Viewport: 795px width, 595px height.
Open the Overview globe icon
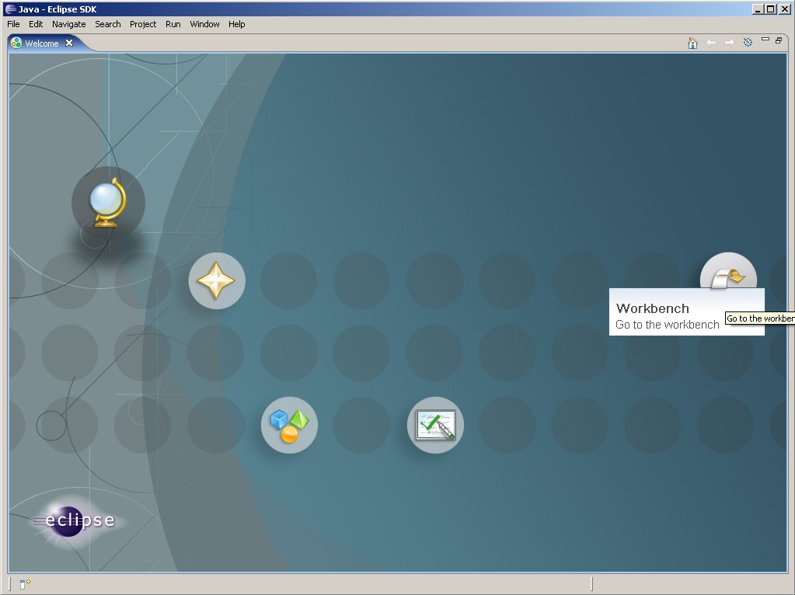click(108, 203)
